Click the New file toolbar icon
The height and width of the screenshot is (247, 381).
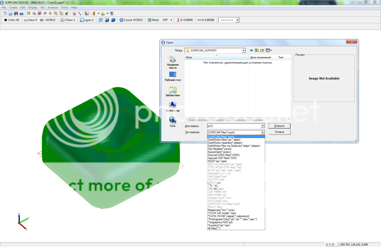pyautogui.click(x=5, y=13)
